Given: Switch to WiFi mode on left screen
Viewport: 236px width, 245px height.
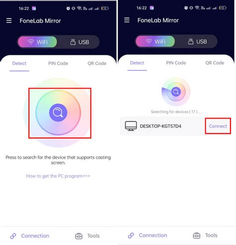Looking at the screenshot, I should pyautogui.click(x=37, y=42).
